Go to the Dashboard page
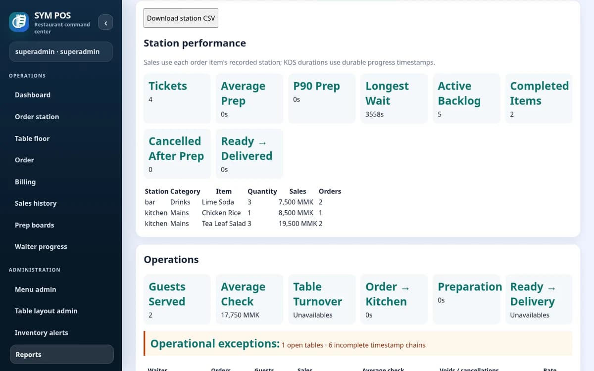 61,95
